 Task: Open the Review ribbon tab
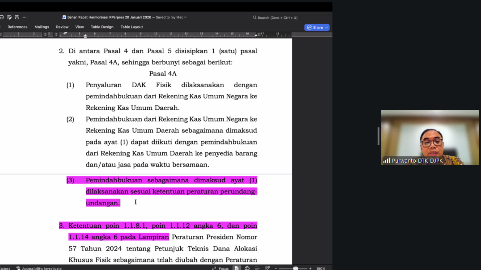tap(62, 27)
